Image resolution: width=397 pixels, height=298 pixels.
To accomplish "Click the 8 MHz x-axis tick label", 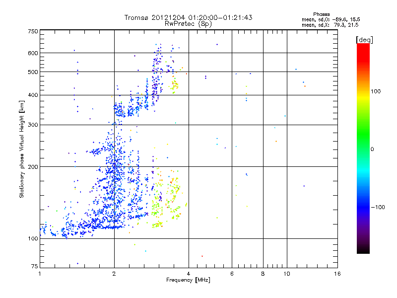I will (263, 274).
